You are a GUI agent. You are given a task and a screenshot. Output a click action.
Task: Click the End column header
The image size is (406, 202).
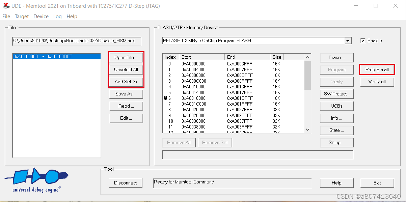point(247,57)
